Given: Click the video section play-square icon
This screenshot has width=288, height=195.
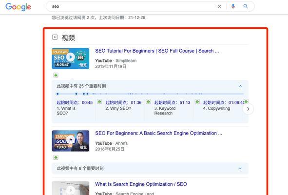Looking at the screenshot, I should click(x=55, y=38).
